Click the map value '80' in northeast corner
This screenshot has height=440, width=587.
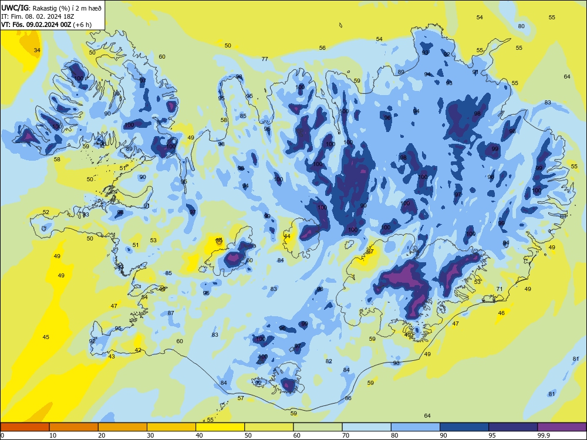(x=521, y=26)
